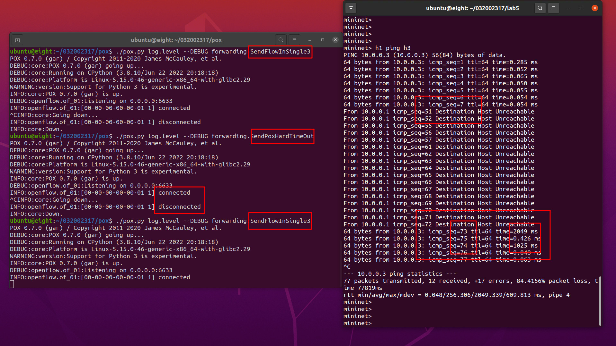Click the icmp_seq=55 Destination Host Unreachable line
Screen dimensions: 616x346
click(x=439, y=126)
